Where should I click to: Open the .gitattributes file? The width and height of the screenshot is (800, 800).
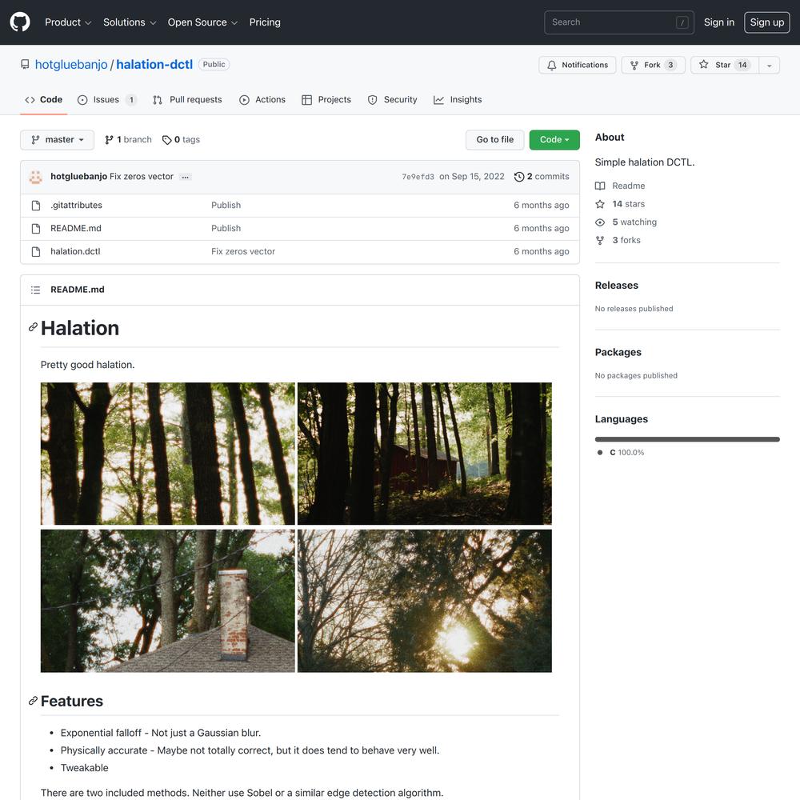(x=76, y=205)
